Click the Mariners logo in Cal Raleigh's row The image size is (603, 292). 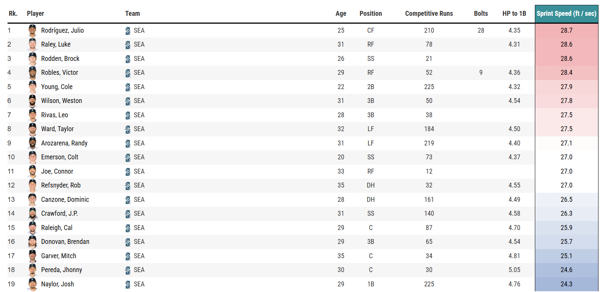pyautogui.click(x=128, y=228)
